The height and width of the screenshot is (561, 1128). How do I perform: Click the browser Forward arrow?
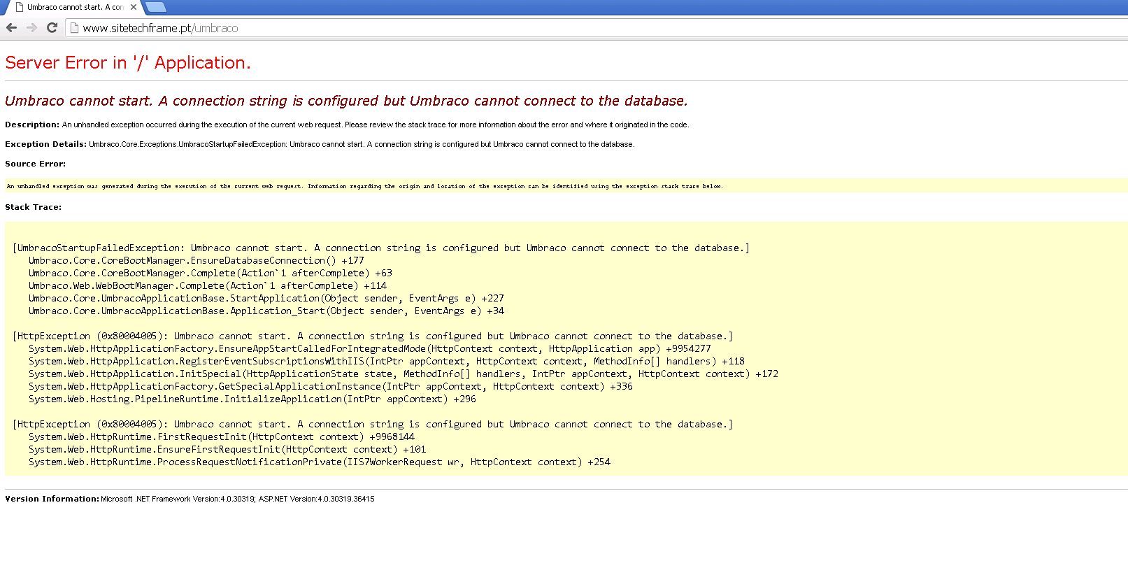[31, 28]
